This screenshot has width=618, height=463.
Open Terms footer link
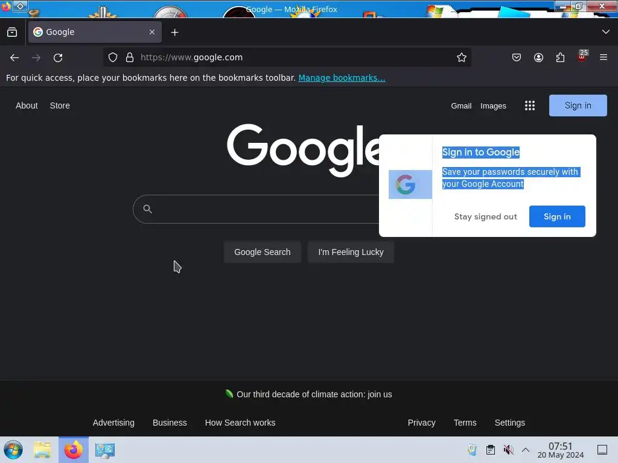(465, 423)
